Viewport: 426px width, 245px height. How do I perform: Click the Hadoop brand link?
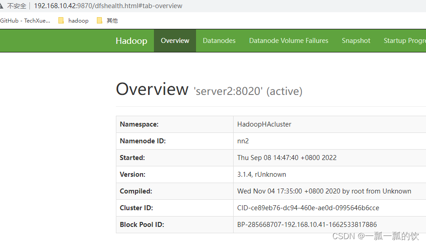(x=131, y=41)
